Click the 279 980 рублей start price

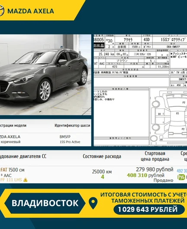[x=155, y=169]
